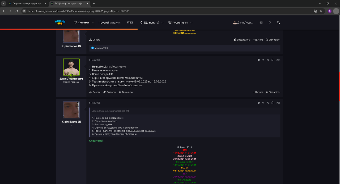The width and height of the screenshot is (340, 184).
Task: Bookmark post #65
Action: pyautogui.click(x=272, y=103)
